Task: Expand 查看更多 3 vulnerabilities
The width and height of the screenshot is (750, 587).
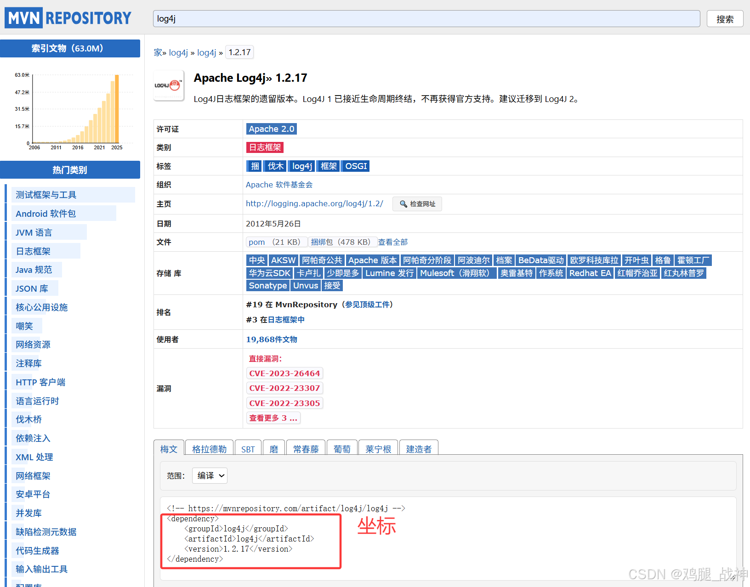Action: (x=273, y=418)
